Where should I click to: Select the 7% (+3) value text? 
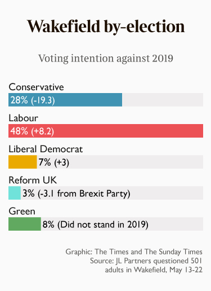coord(54,162)
